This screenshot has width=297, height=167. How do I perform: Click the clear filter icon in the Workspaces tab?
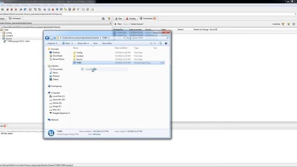point(289,24)
